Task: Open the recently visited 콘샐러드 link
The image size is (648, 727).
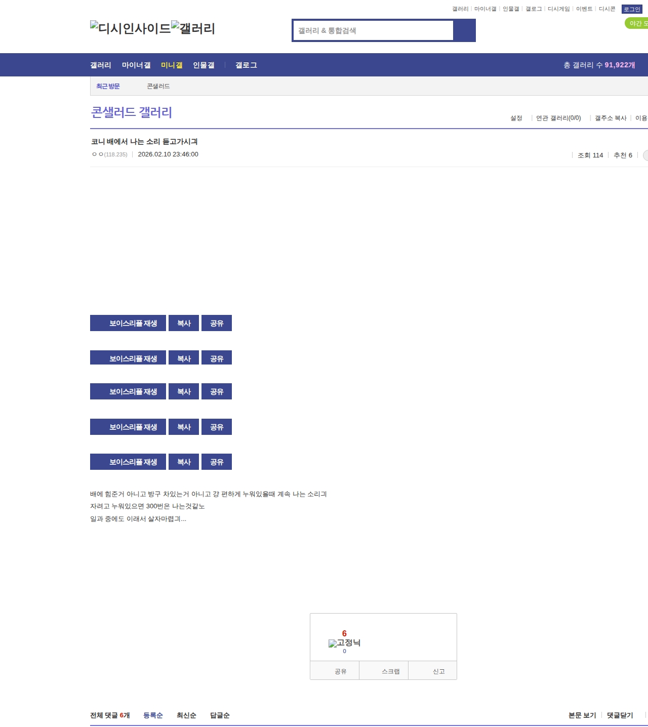Action: point(158,87)
